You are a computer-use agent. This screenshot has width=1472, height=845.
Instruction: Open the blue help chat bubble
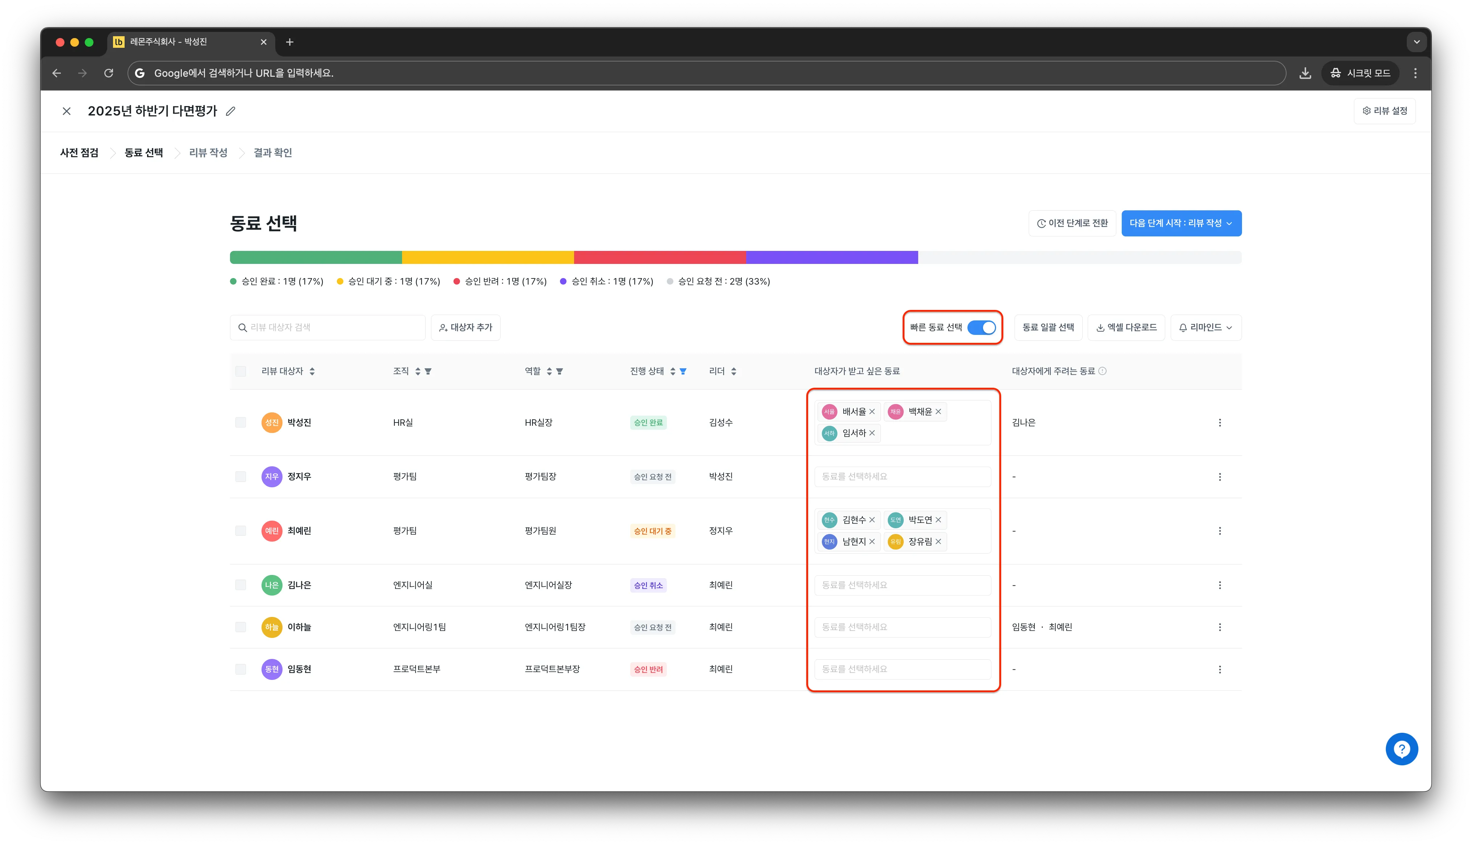[1401, 749]
